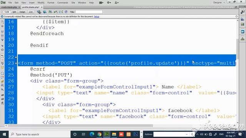Dismiss the info bar with its close icon
Screen dimensions: 246x138
[x=237, y=16]
